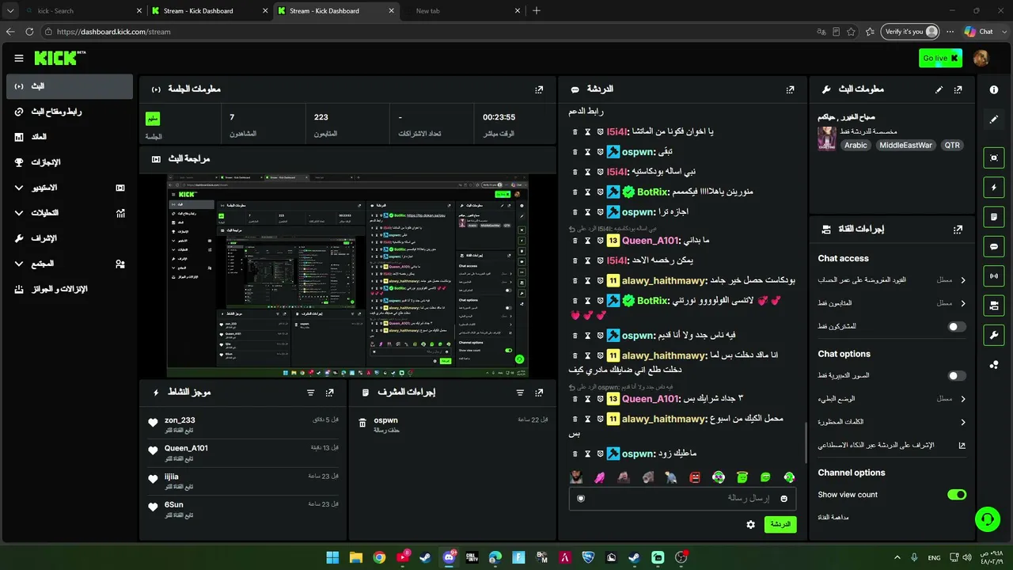Open the الإنجازات sidebar item
The image size is (1013, 570).
pyautogui.click(x=70, y=162)
